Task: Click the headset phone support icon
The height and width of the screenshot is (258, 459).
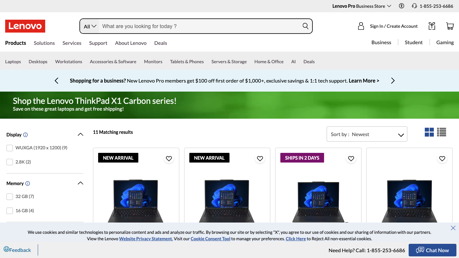Action: (414, 6)
